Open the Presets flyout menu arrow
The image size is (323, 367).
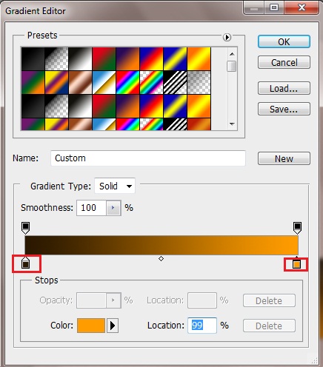pos(227,37)
